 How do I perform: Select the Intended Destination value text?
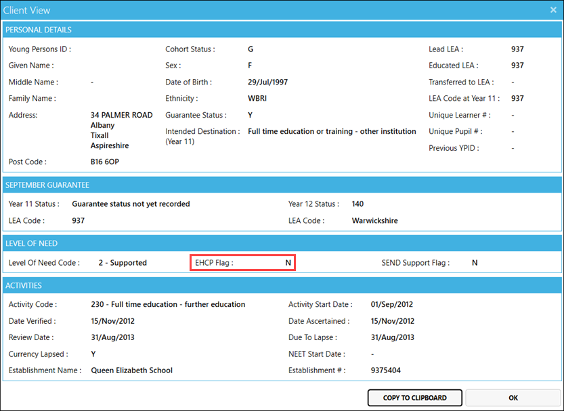[332, 132]
